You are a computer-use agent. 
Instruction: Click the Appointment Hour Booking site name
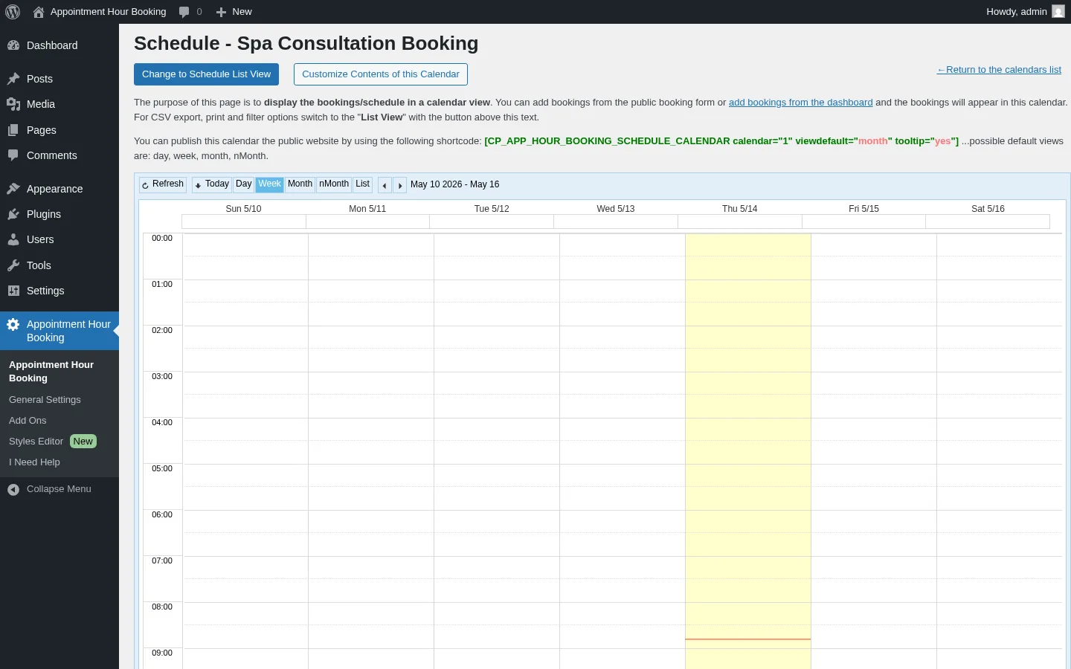click(108, 12)
